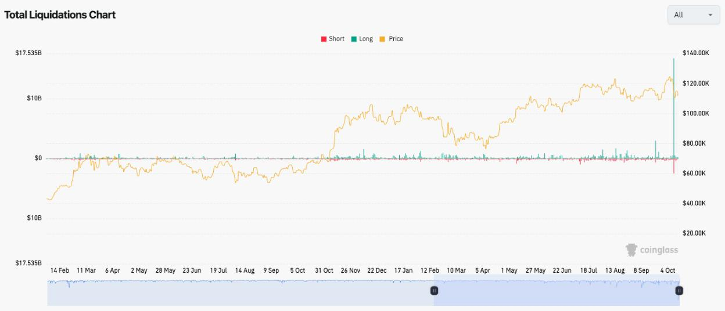Click the "27 May" date axis label
Screen dimensions: 725x311
(536, 270)
